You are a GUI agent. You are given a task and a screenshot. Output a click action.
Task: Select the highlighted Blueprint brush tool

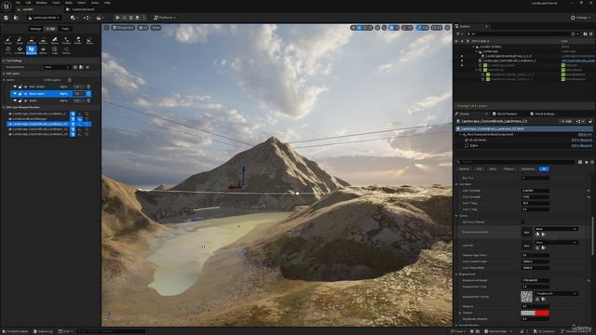point(32,50)
